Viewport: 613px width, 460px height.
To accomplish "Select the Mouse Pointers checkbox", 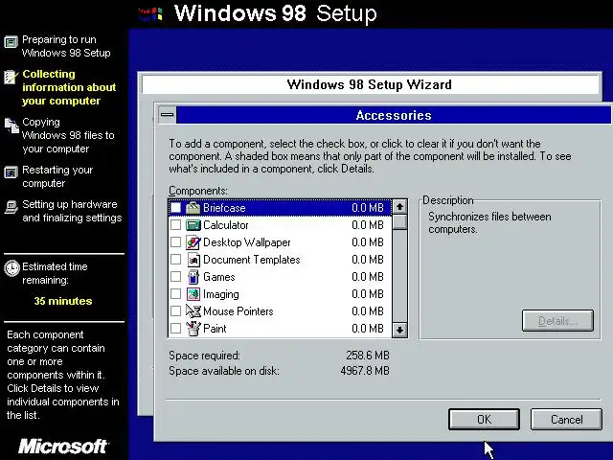I will click(175, 310).
